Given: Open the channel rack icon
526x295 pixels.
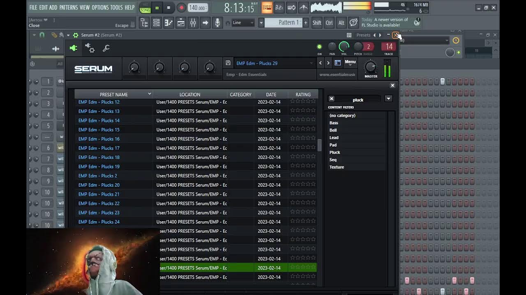Looking at the screenshot, I should tap(157, 23).
